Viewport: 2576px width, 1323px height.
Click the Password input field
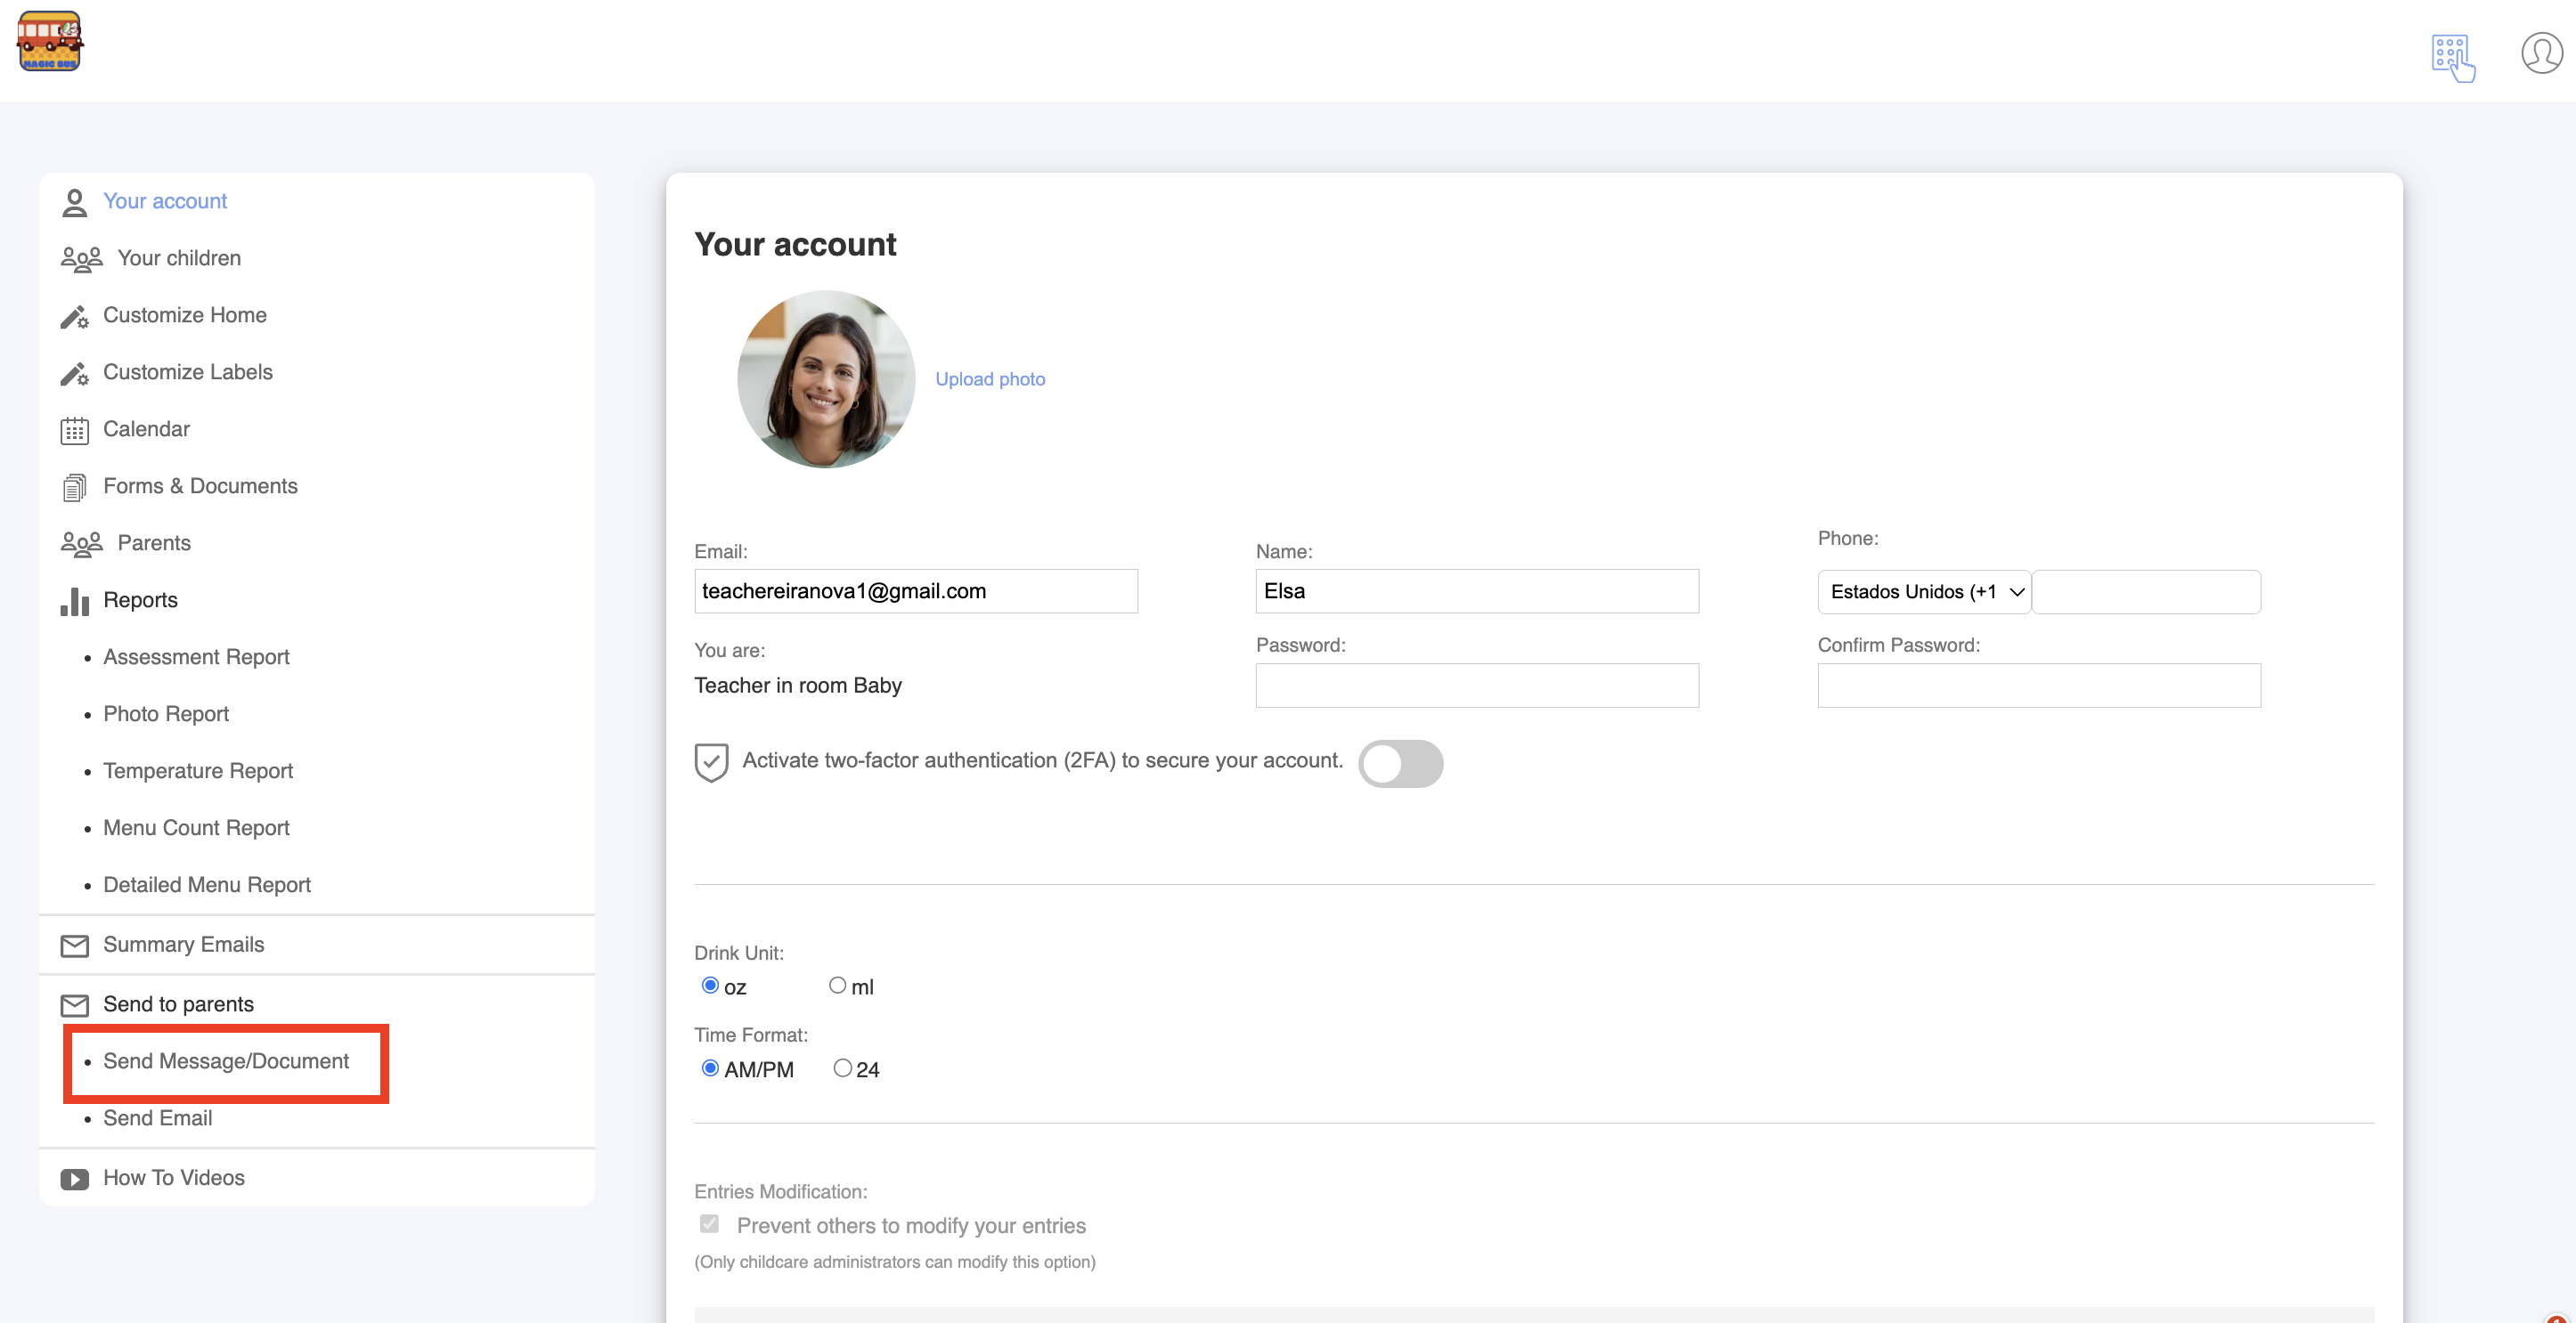coord(1476,686)
